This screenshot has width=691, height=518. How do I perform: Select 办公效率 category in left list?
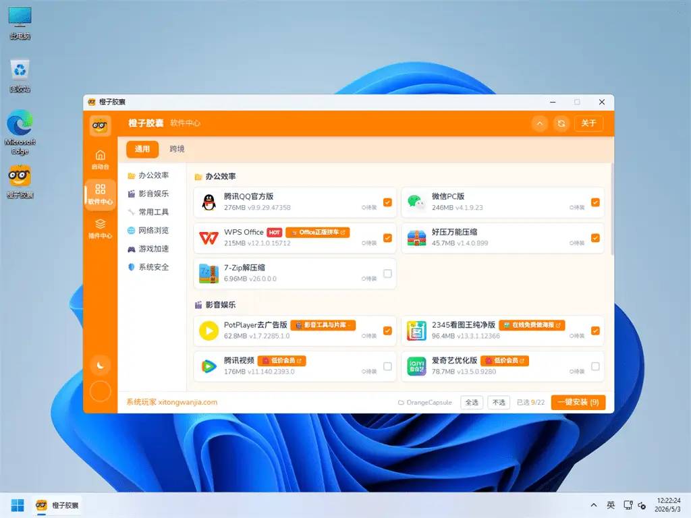[x=148, y=175]
